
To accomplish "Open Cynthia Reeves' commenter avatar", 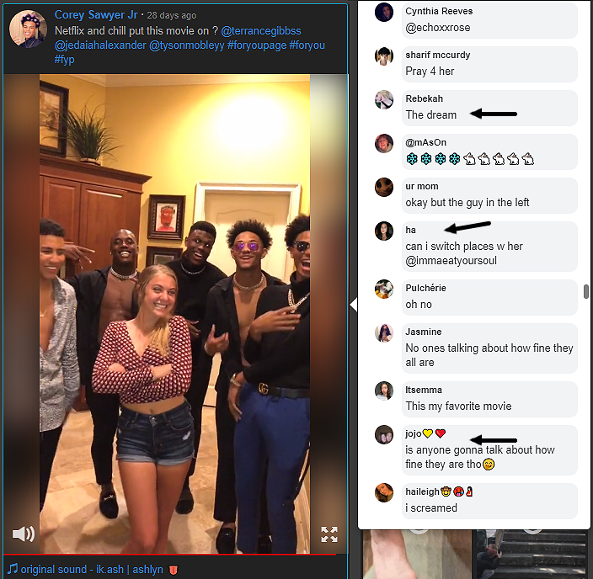I will (384, 12).
